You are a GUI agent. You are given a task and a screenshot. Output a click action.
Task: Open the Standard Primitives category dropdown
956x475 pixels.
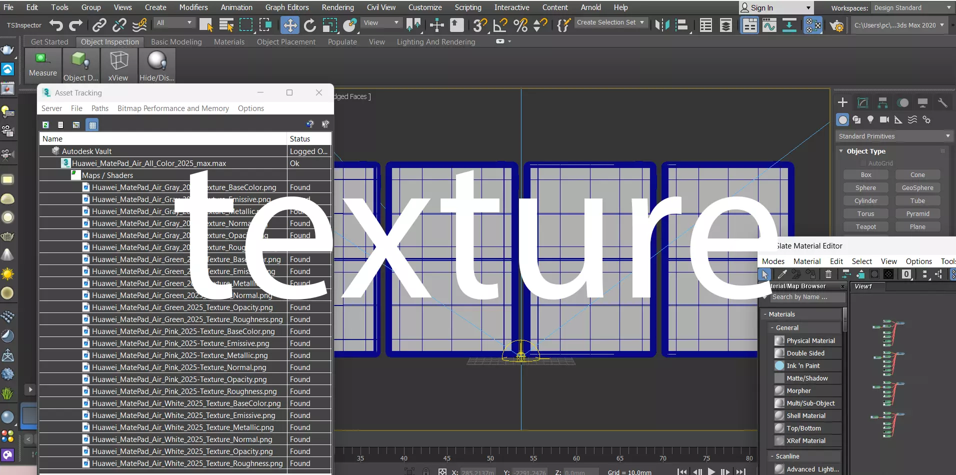[x=894, y=136]
